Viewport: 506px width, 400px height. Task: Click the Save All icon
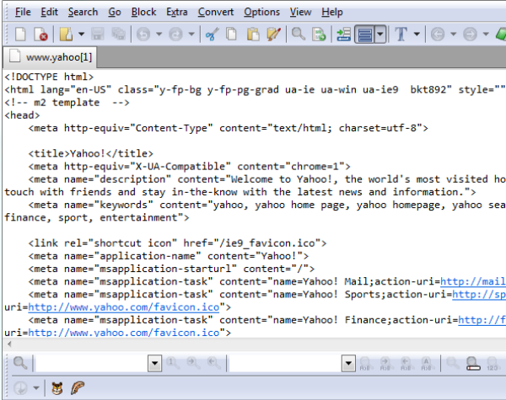118,35
